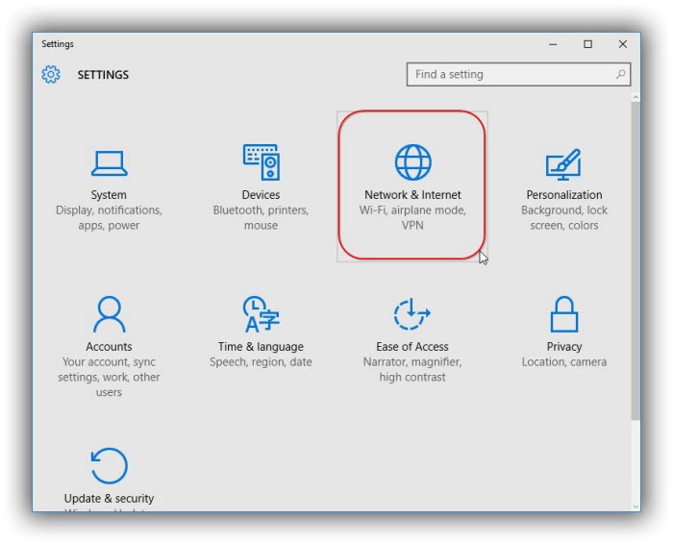Open the Ease of Access icon
The width and height of the screenshot is (673, 544).
(x=412, y=314)
